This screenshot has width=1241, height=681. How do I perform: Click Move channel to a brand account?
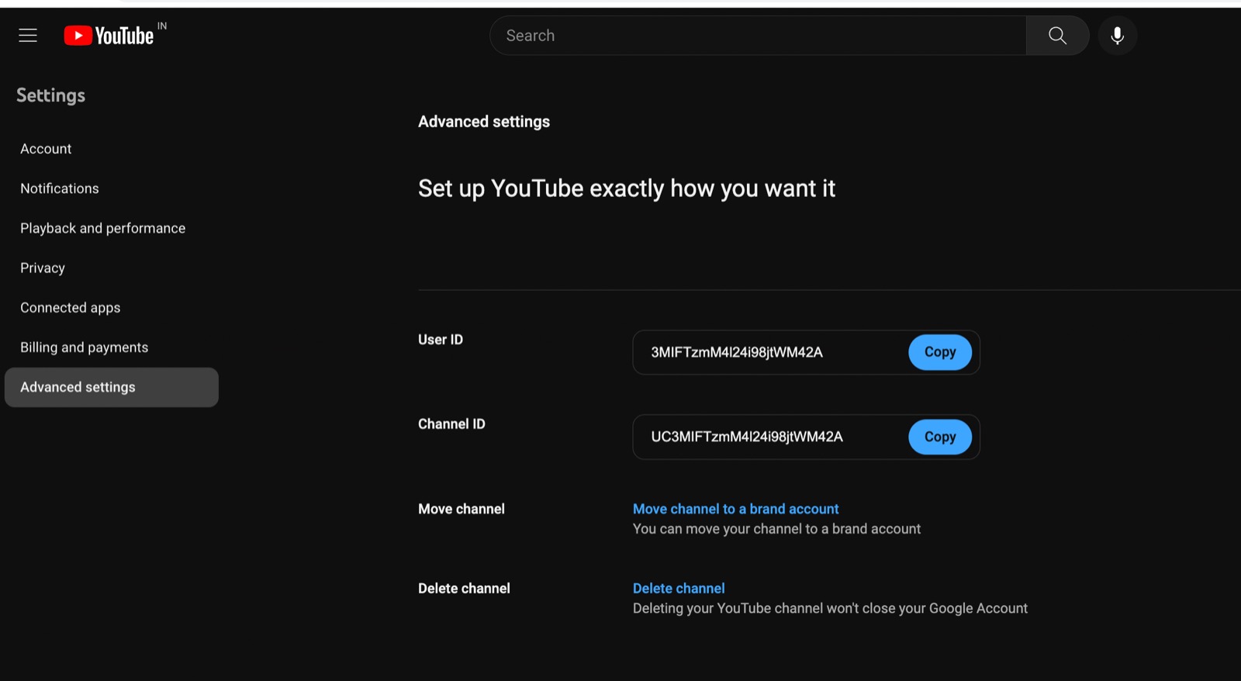(x=736, y=509)
